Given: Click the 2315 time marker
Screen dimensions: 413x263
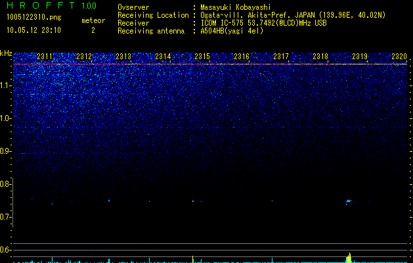Looking at the screenshot, I should [202, 57].
